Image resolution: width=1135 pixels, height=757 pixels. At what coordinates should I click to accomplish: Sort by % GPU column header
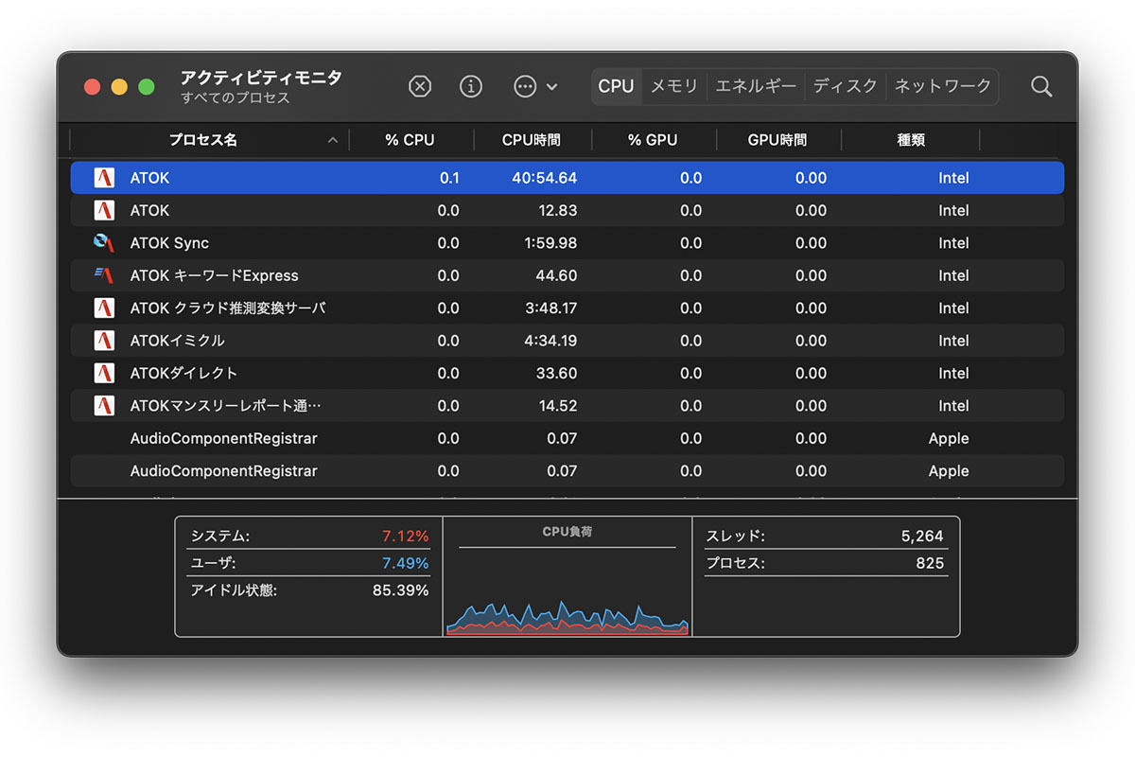coord(653,140)
